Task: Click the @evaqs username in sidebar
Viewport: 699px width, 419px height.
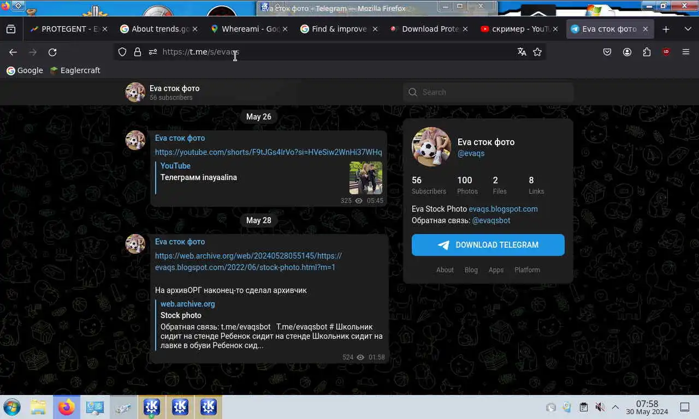Action: [x=471, y=153]
